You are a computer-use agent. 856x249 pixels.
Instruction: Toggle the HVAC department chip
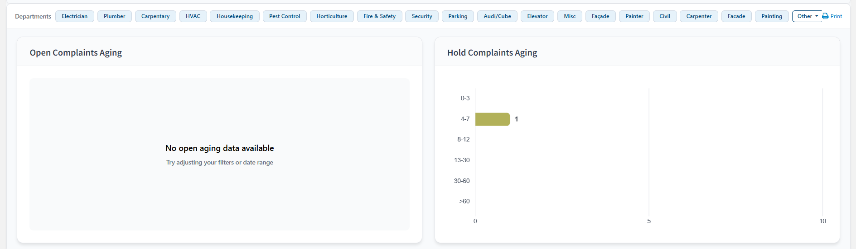pyautogui.click(x=193, y=16)
